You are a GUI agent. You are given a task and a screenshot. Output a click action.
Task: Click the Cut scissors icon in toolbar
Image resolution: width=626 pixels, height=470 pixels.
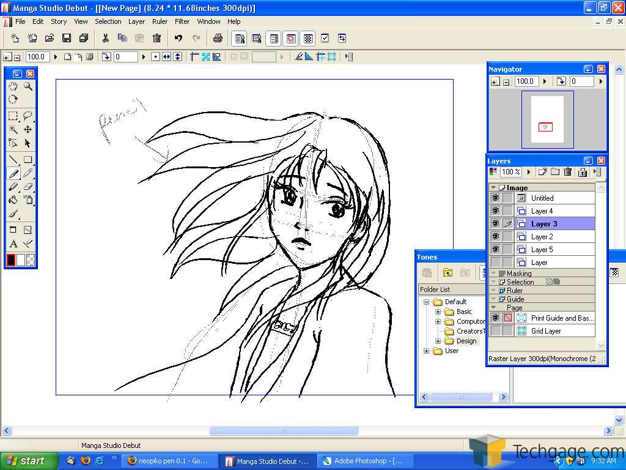[x=105, y=39]
